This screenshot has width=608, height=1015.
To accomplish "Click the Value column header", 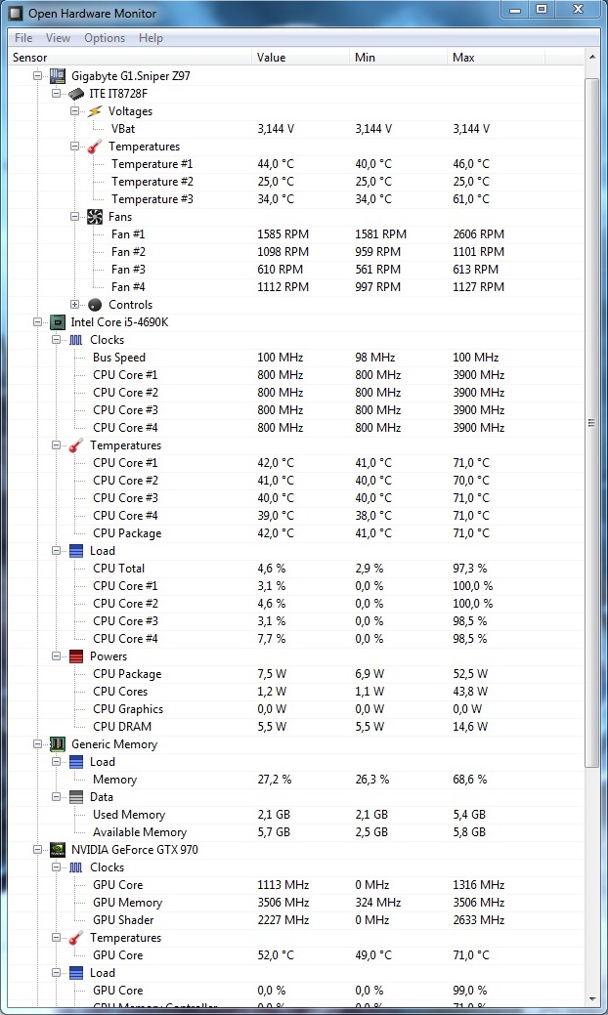I will (300, 58).
